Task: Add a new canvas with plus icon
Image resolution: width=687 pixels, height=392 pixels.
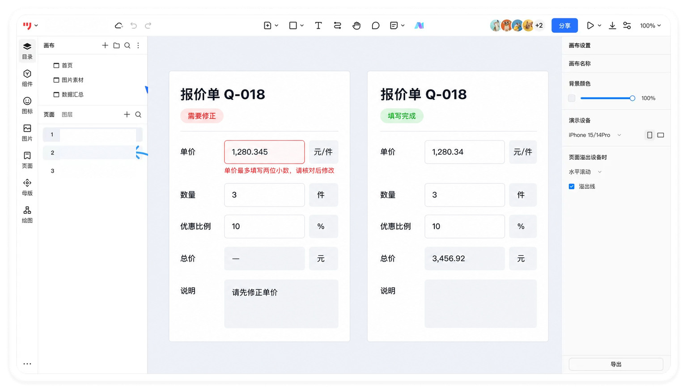Action: pos(105,45)
